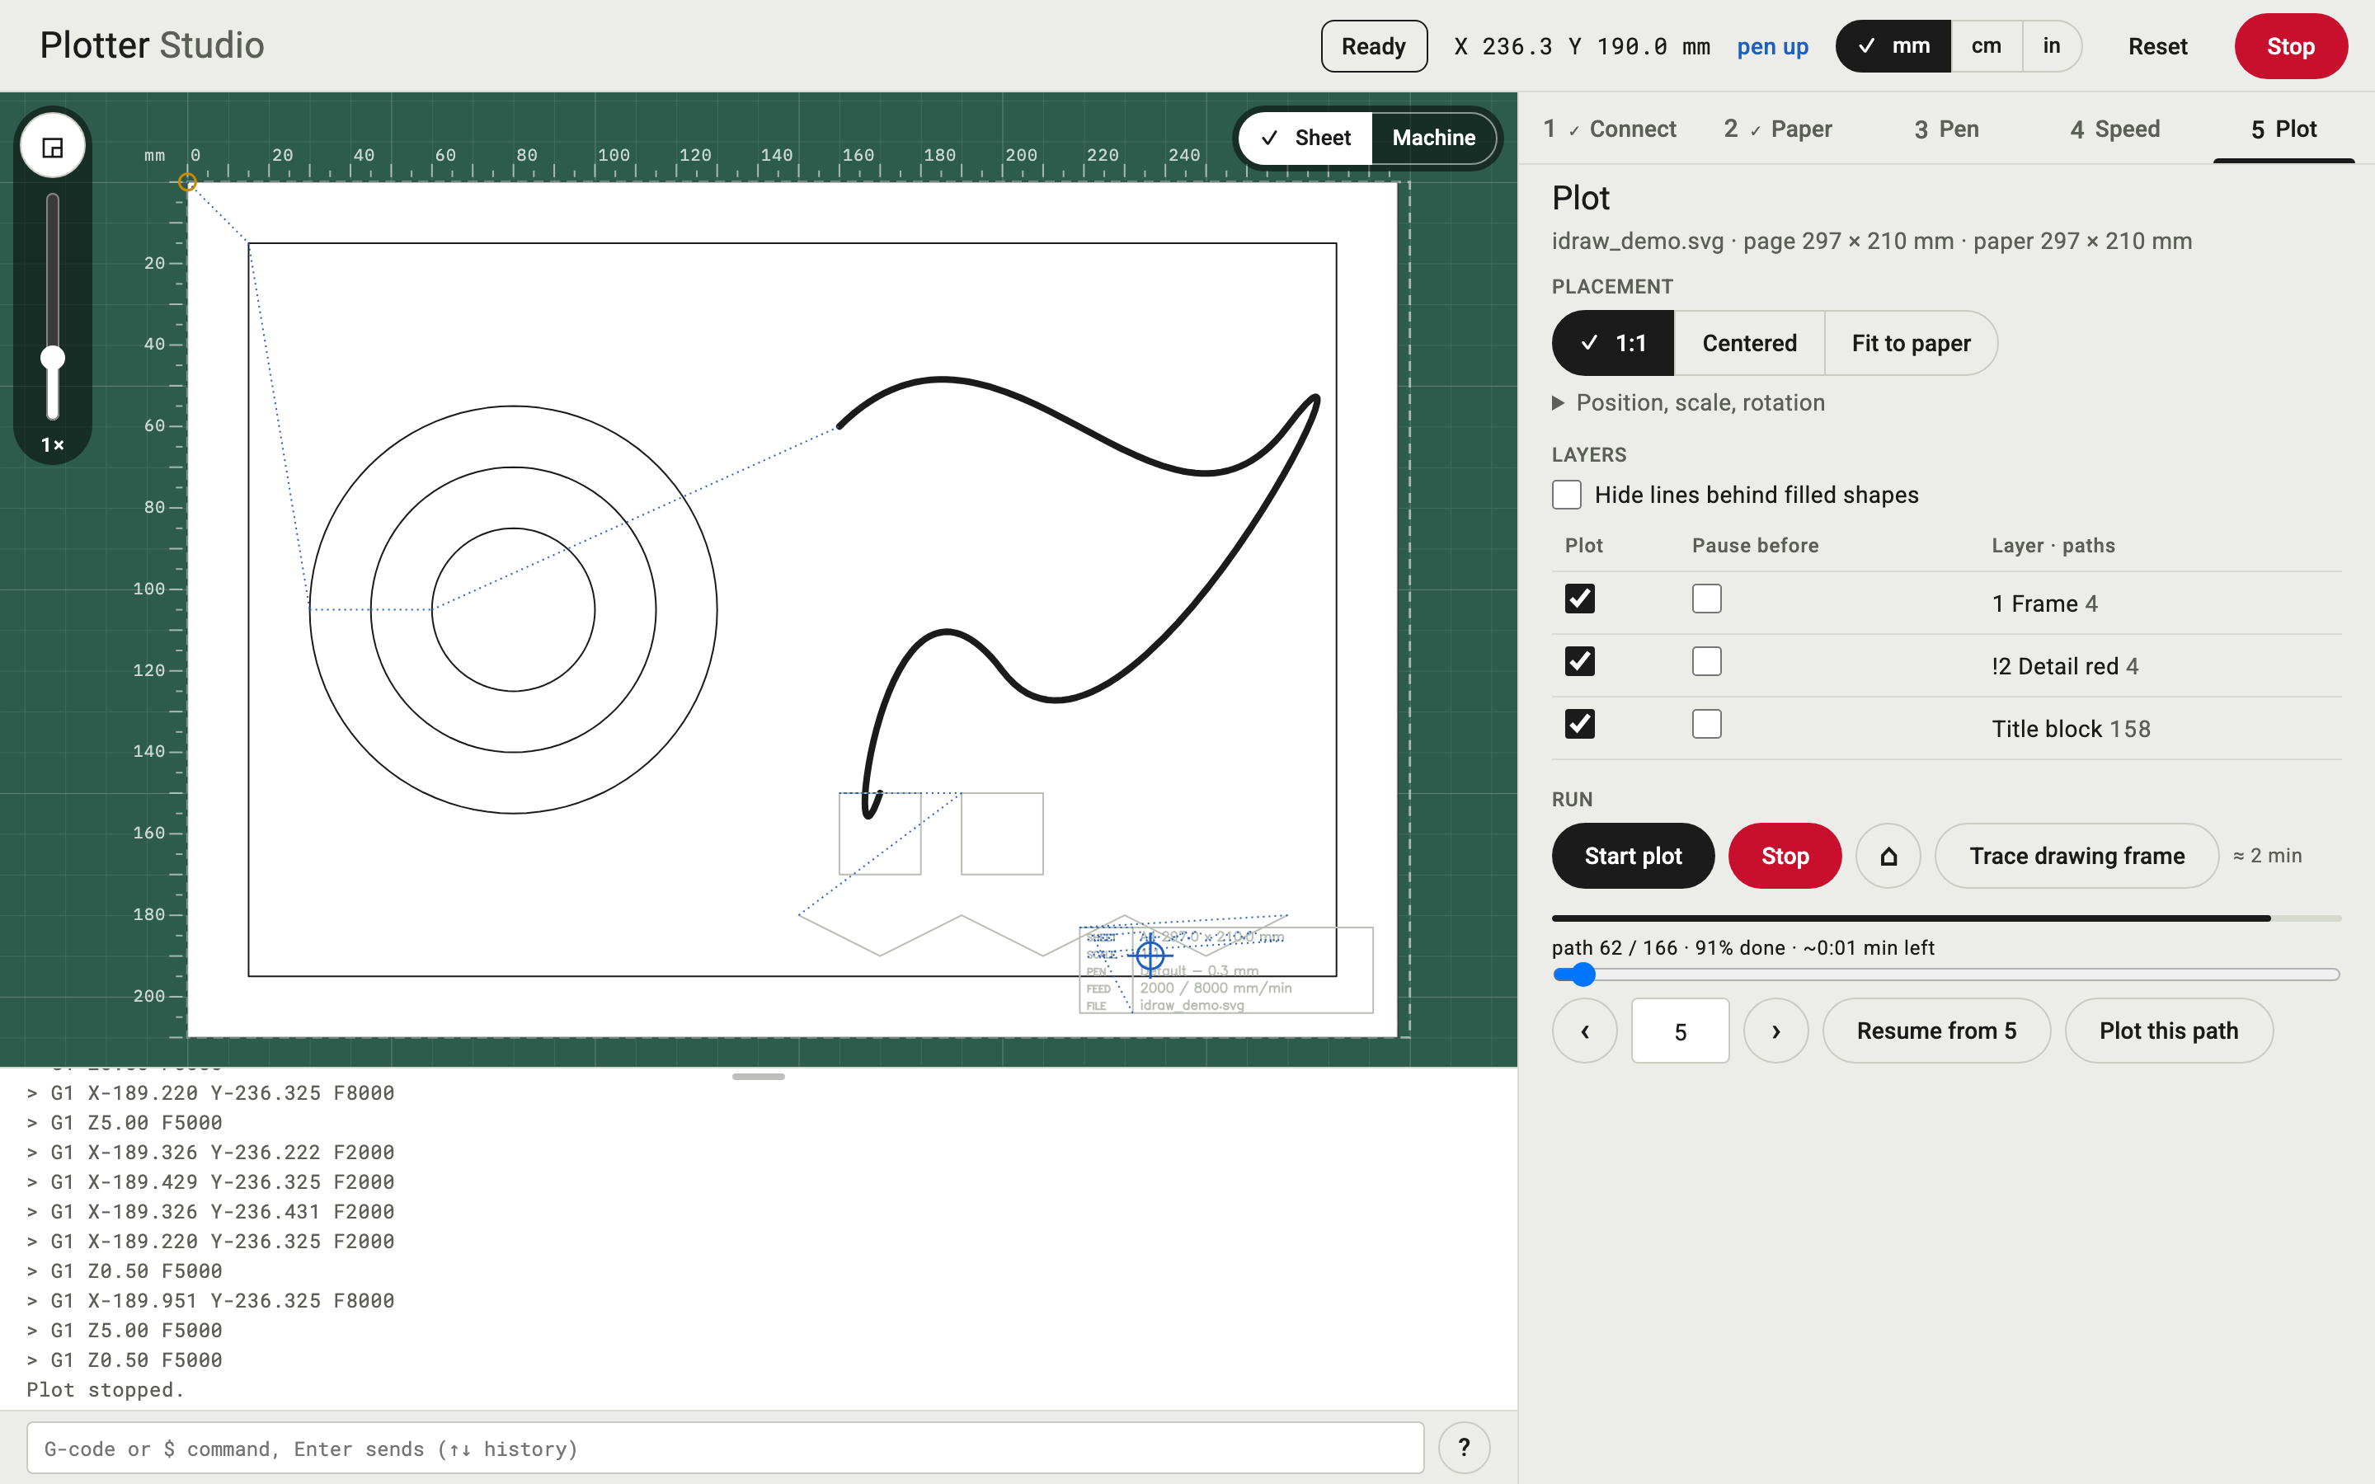Image resolution: width=2375 pixels, height=1484 pixels.
Task: Choose 1:1 placement
Action: [x=1612, y=344]
